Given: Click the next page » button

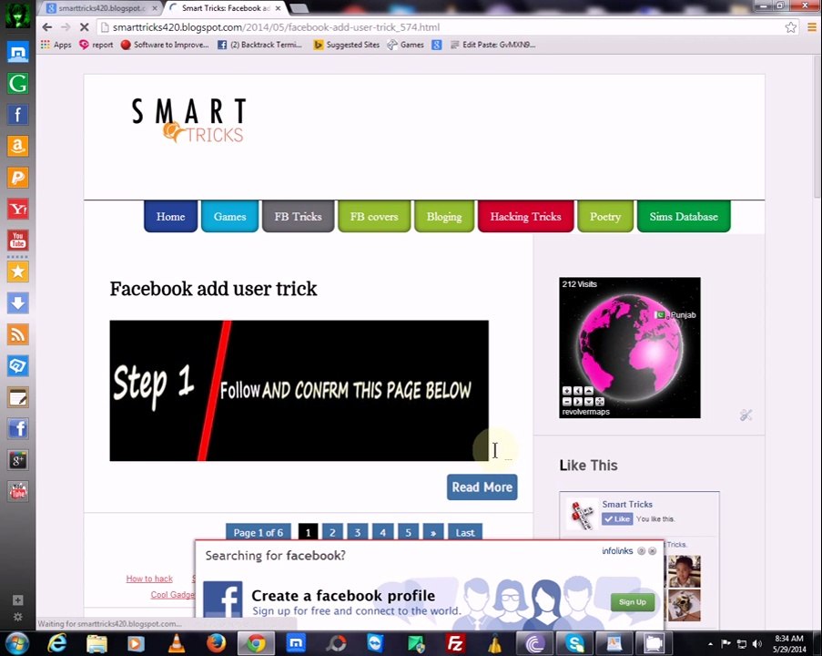Looking at the screenshot, I should pyautogui.click(x=433, y=532).
